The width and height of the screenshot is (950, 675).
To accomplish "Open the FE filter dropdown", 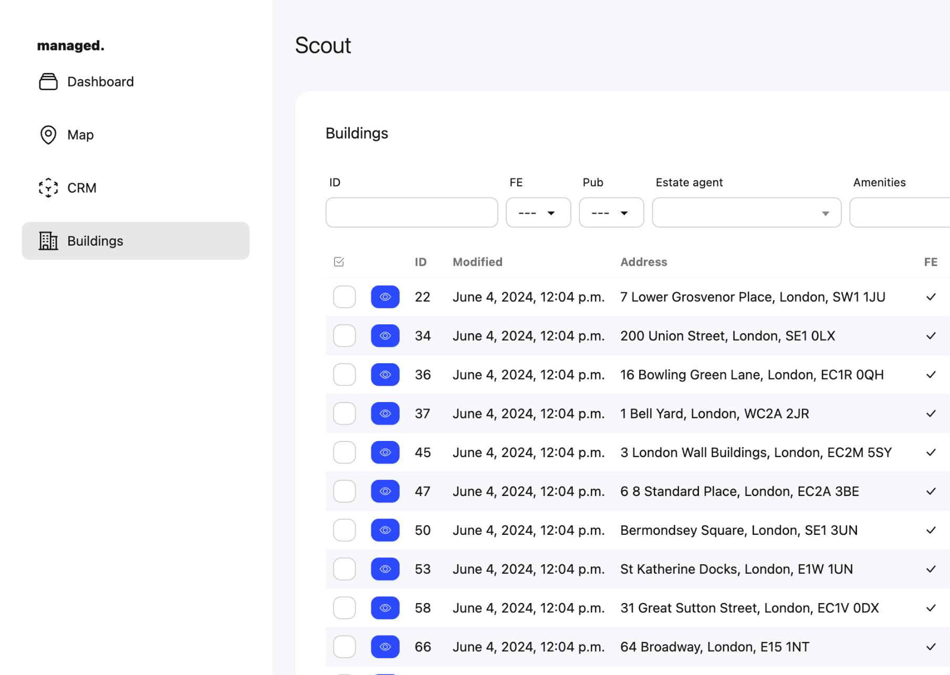I will click(538, 213).
